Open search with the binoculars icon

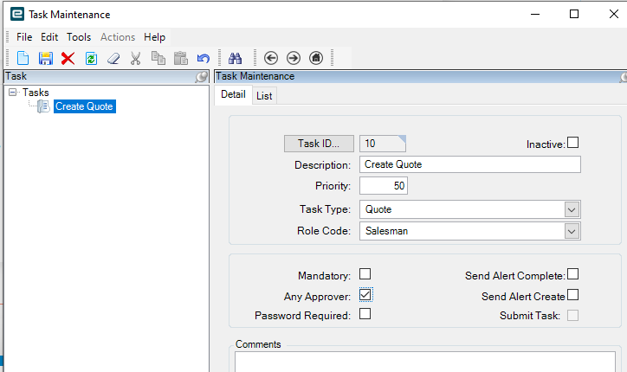point(236,58)
